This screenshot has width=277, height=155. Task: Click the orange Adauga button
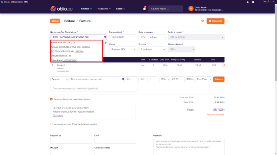point(219,79)
